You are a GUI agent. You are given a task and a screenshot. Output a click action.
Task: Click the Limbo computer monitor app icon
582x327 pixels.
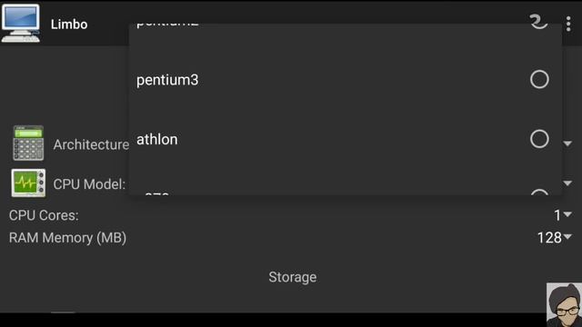coord(21,24)
